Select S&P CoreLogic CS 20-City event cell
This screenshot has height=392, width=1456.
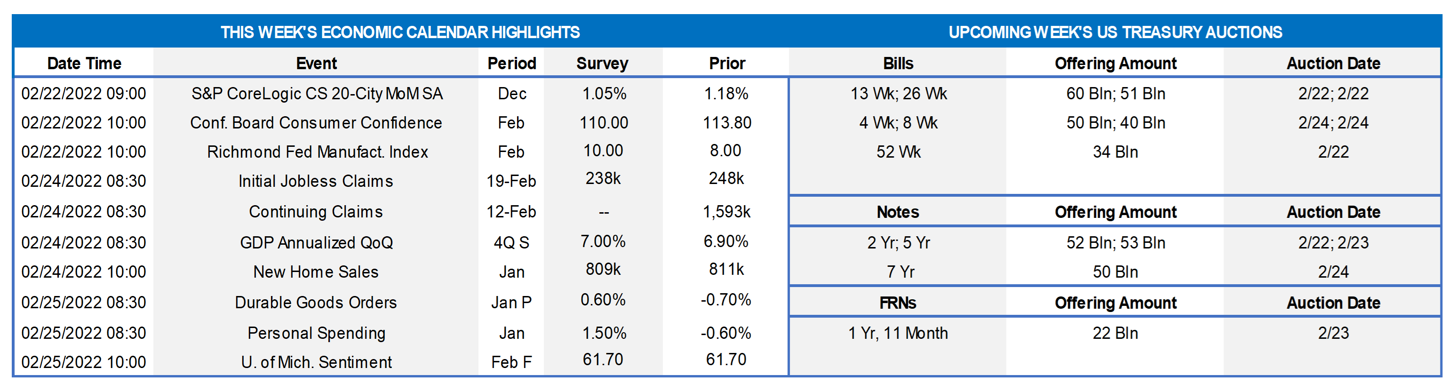317,93
